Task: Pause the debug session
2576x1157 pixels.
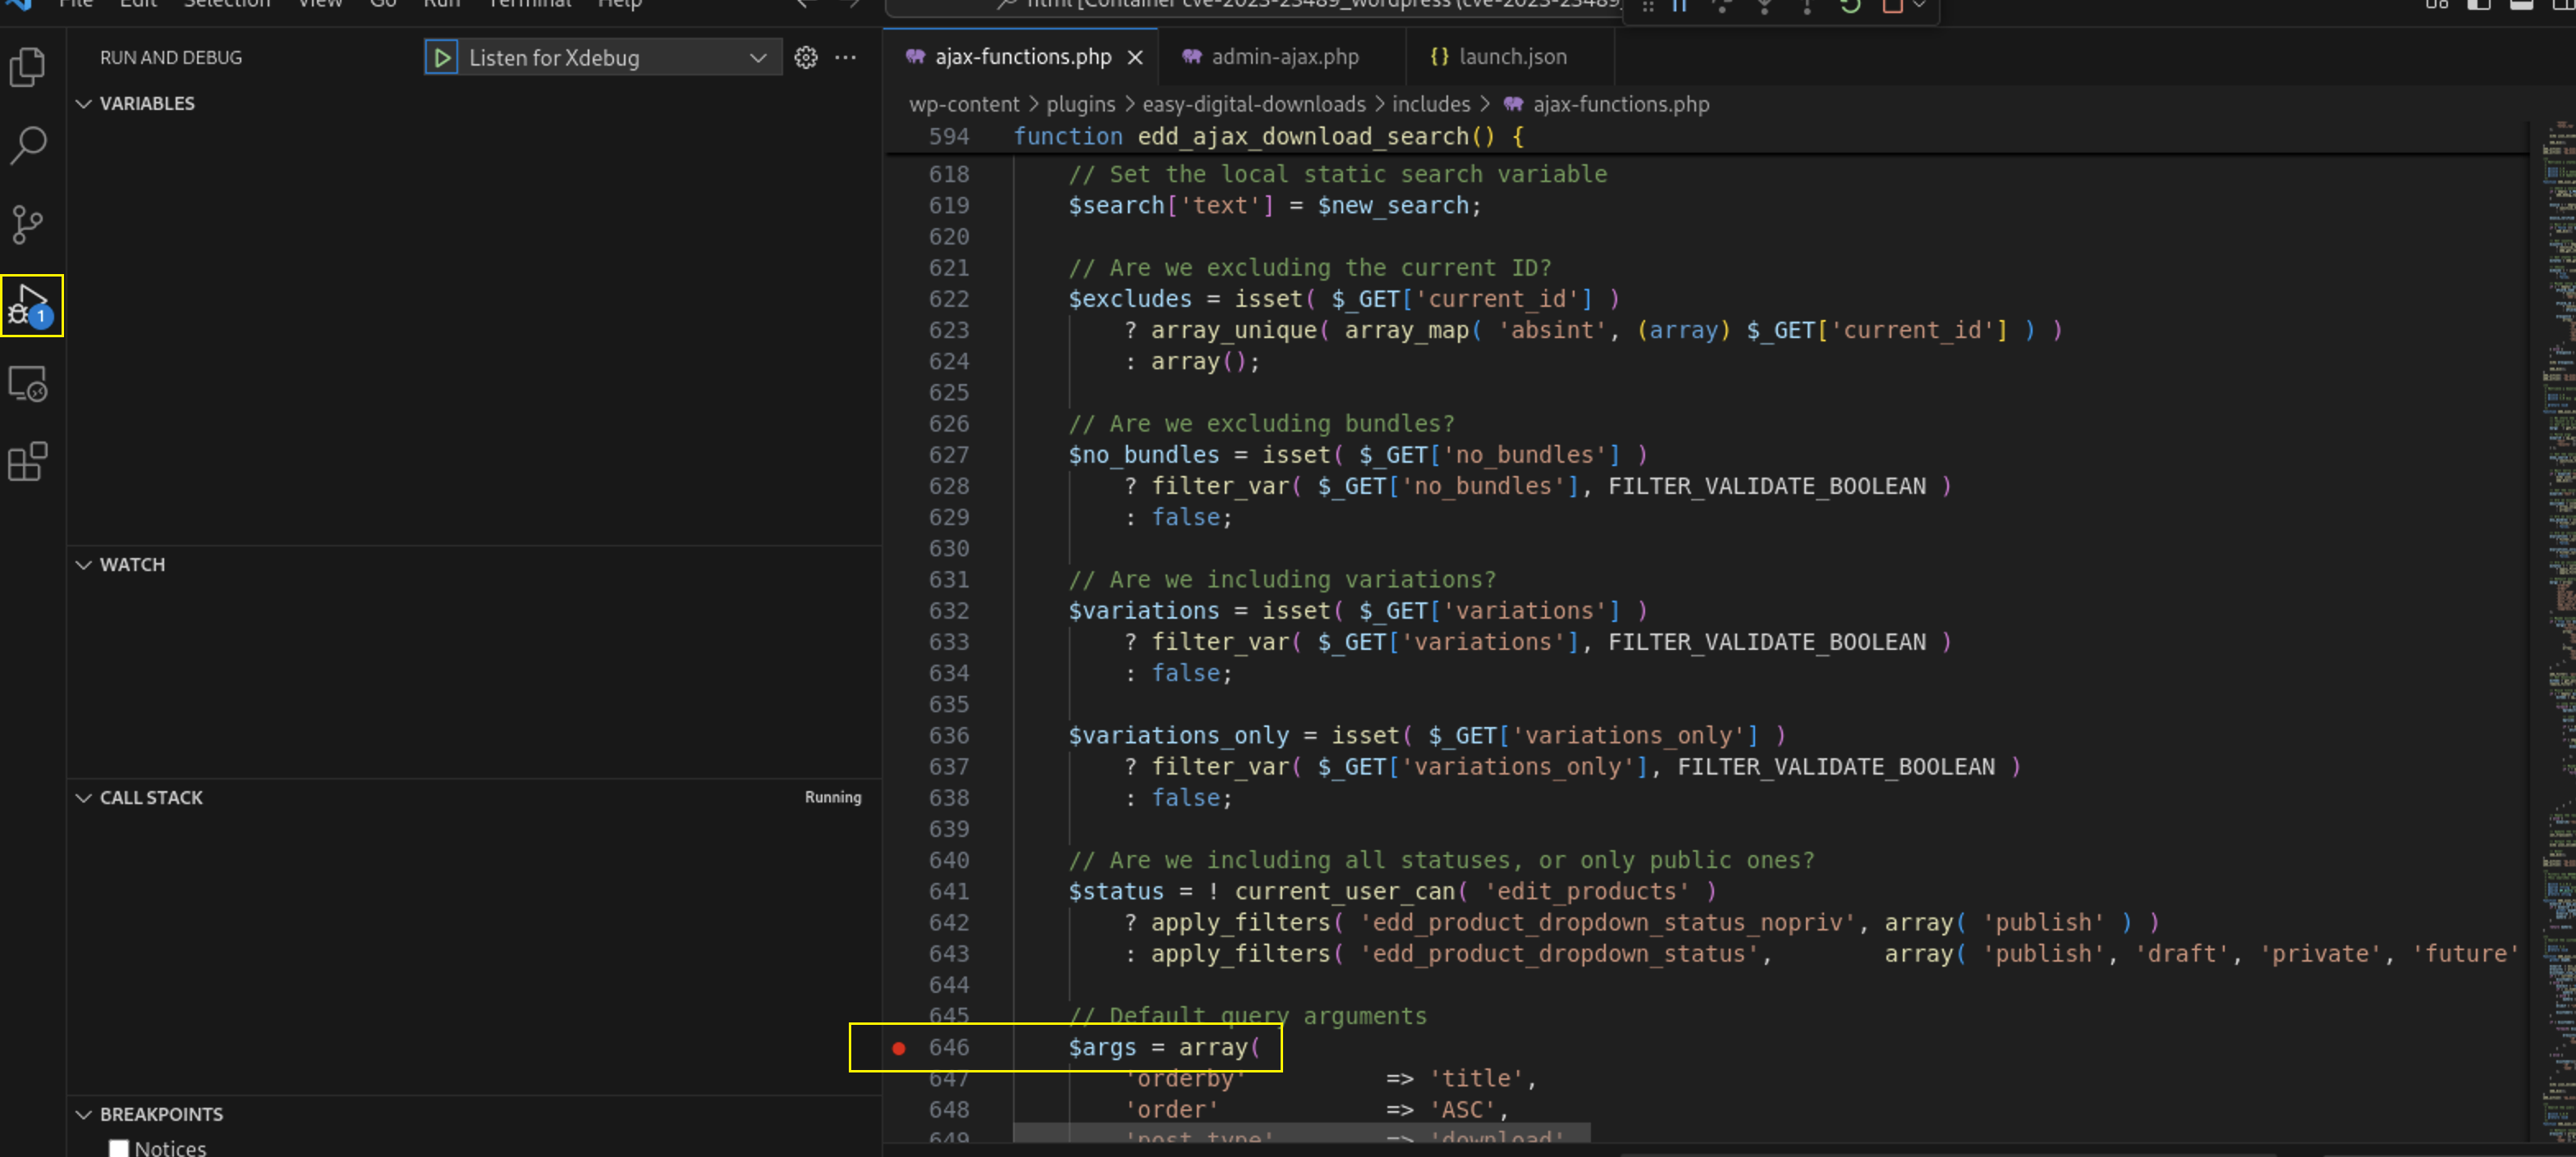Action: pyautogui.click(x=1680, y=5)
